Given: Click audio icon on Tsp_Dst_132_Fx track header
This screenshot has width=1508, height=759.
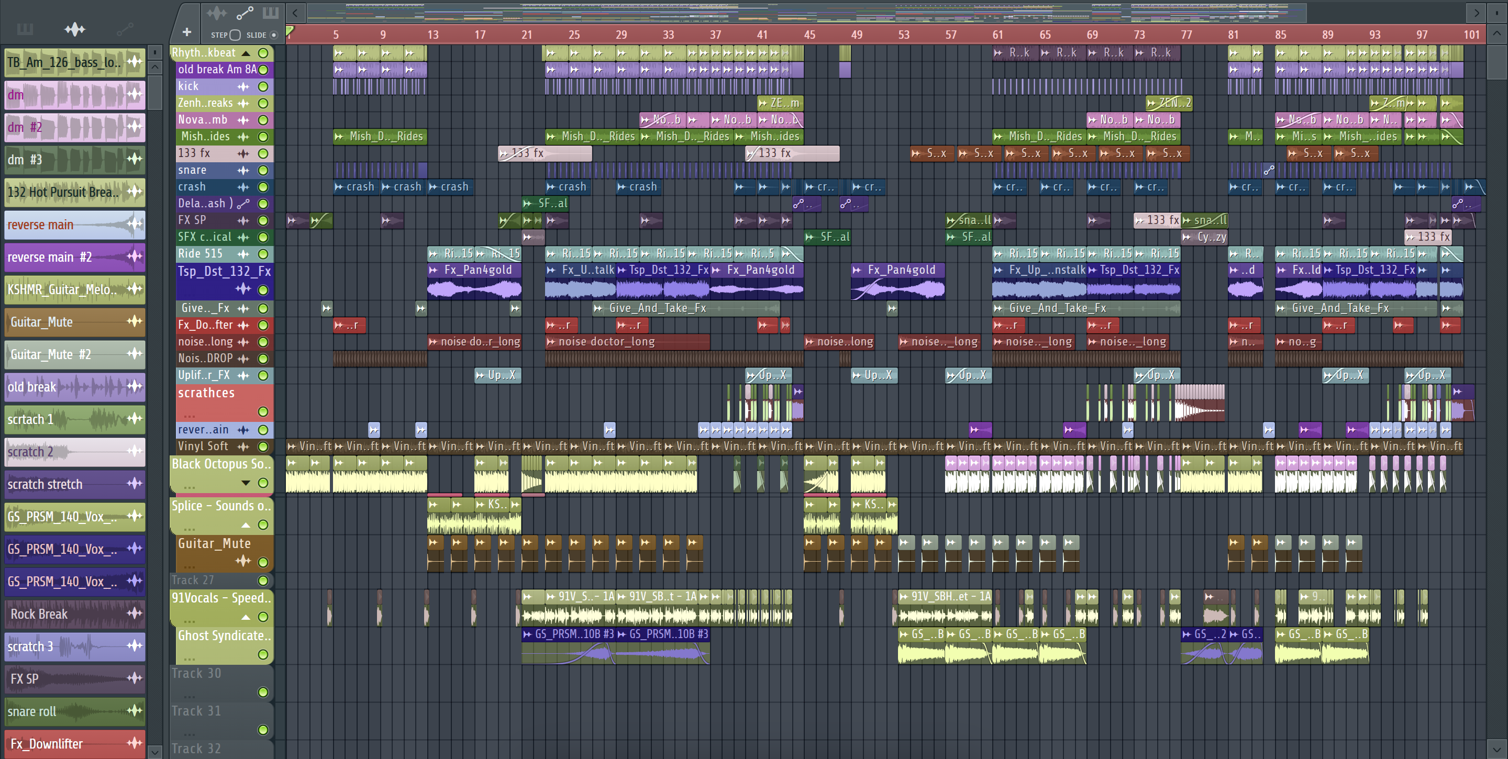Looking at the screenshot, I should click(x=243, y=288).
